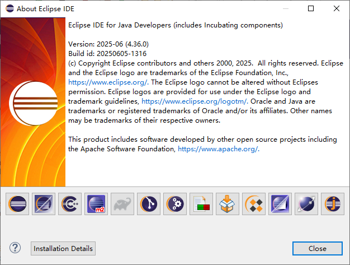Select the blue square Eclipse page icon
Screen dimensions: 350x265
click(x=280, y=204)
